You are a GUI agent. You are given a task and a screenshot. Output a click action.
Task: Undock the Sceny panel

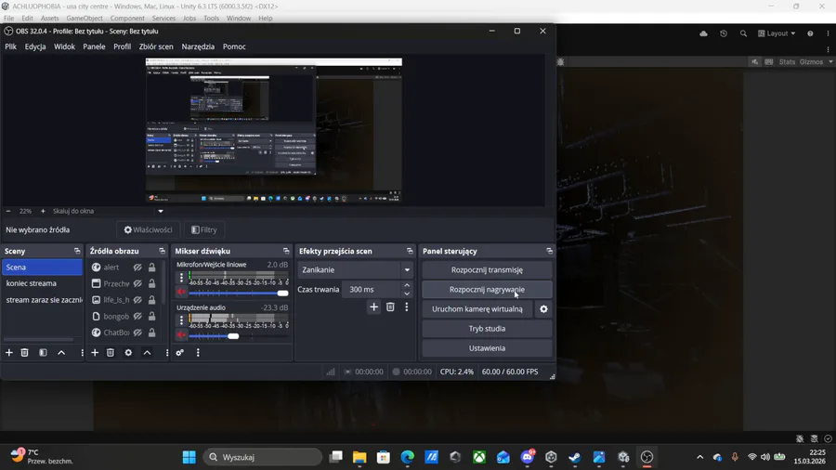77,251
